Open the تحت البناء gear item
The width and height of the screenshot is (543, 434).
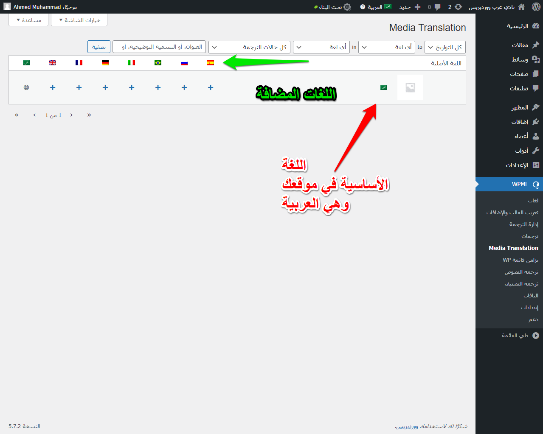(x=332, y=7)
